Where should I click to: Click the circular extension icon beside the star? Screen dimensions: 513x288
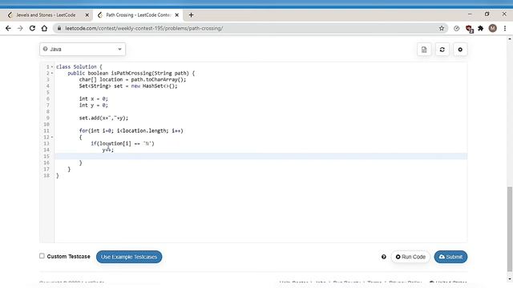(x=456, y=29)
